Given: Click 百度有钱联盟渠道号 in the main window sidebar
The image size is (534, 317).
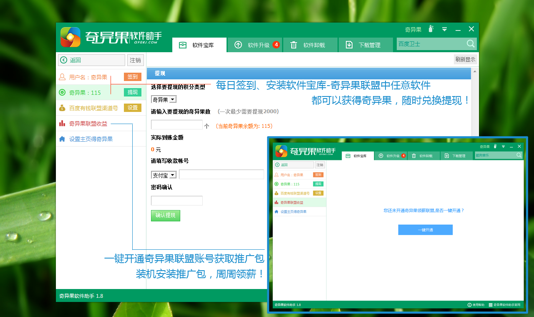Looking at the screenshot, I should point(93,108).
